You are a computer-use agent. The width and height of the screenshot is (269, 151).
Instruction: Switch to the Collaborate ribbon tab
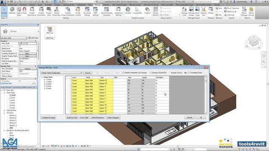click(81, 5)
